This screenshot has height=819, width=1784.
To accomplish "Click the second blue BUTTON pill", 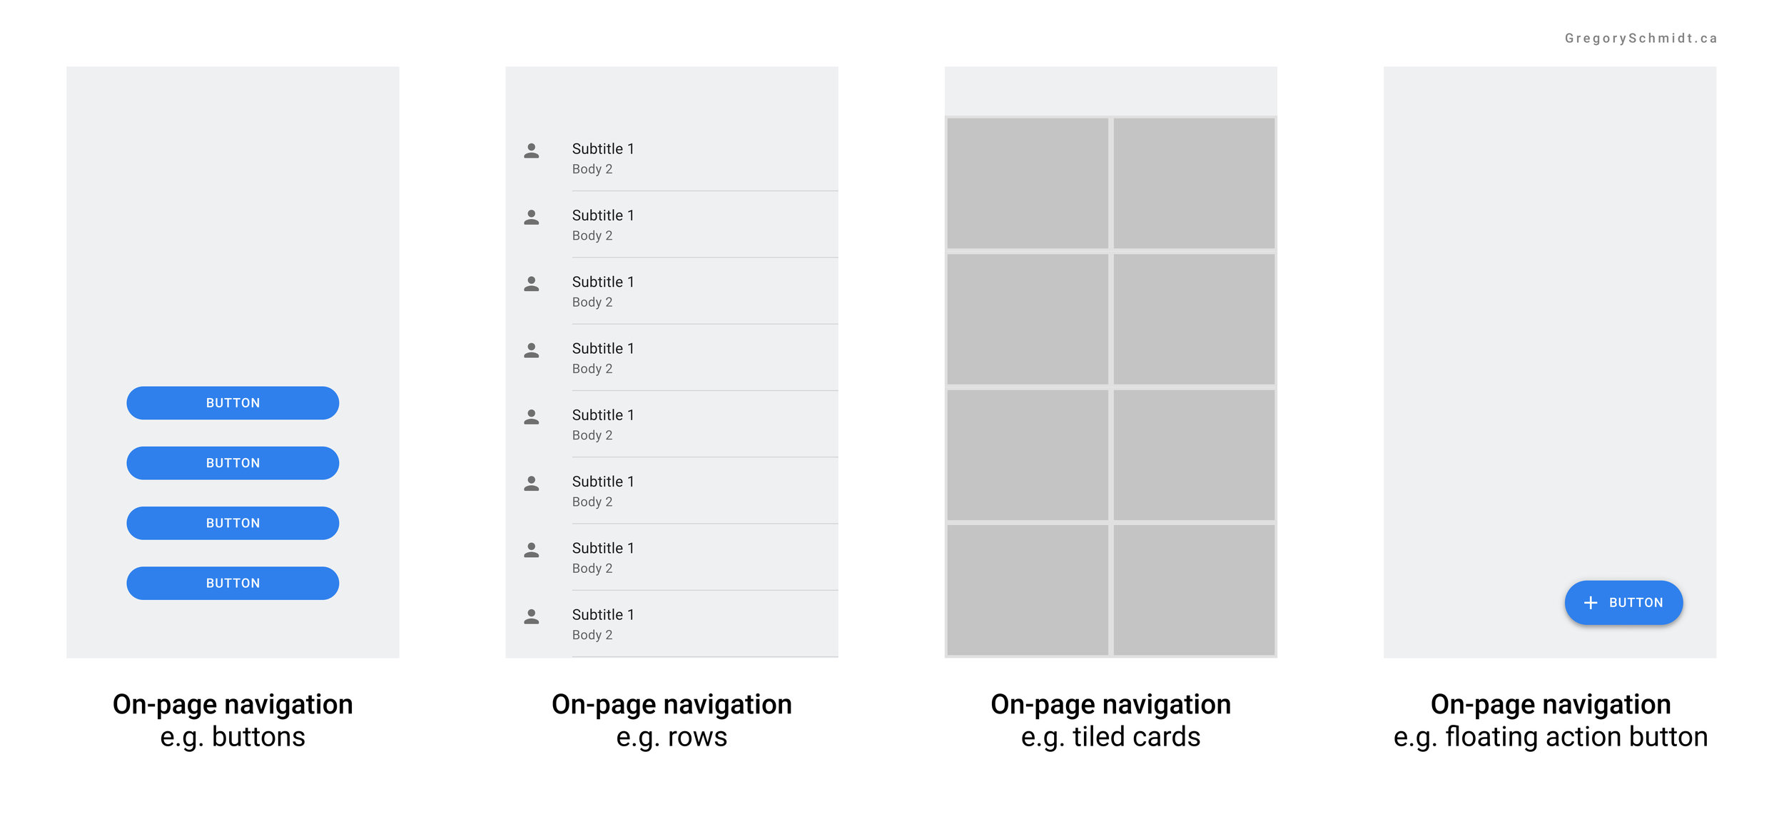I will (x=233, y=463).
